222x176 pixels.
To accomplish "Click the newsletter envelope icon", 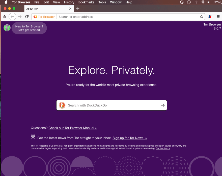I will point(33,137).
